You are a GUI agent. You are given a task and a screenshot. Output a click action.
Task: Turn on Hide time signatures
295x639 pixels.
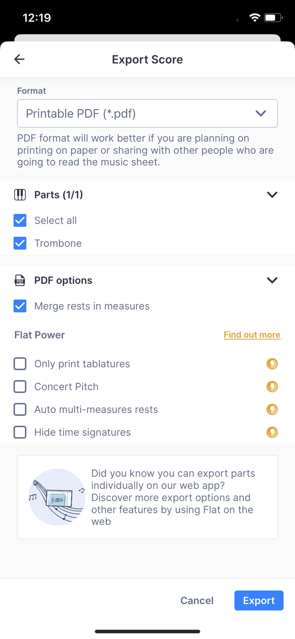coord(20,432)
